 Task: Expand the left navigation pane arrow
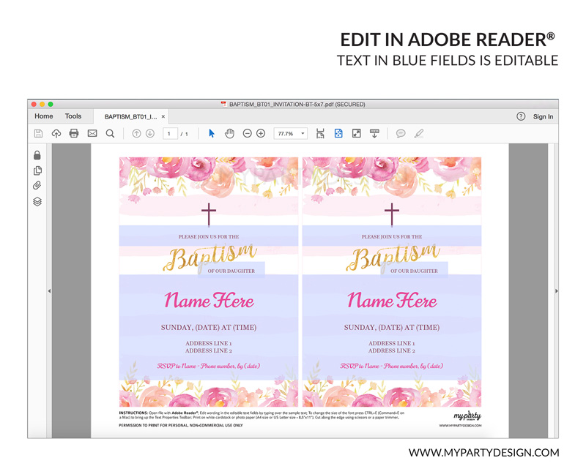(x=49, y=291)
